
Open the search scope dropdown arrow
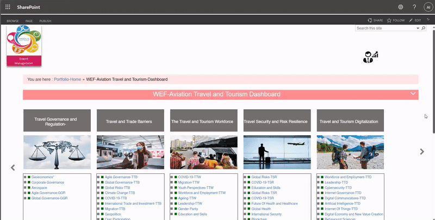click(418, 28)
